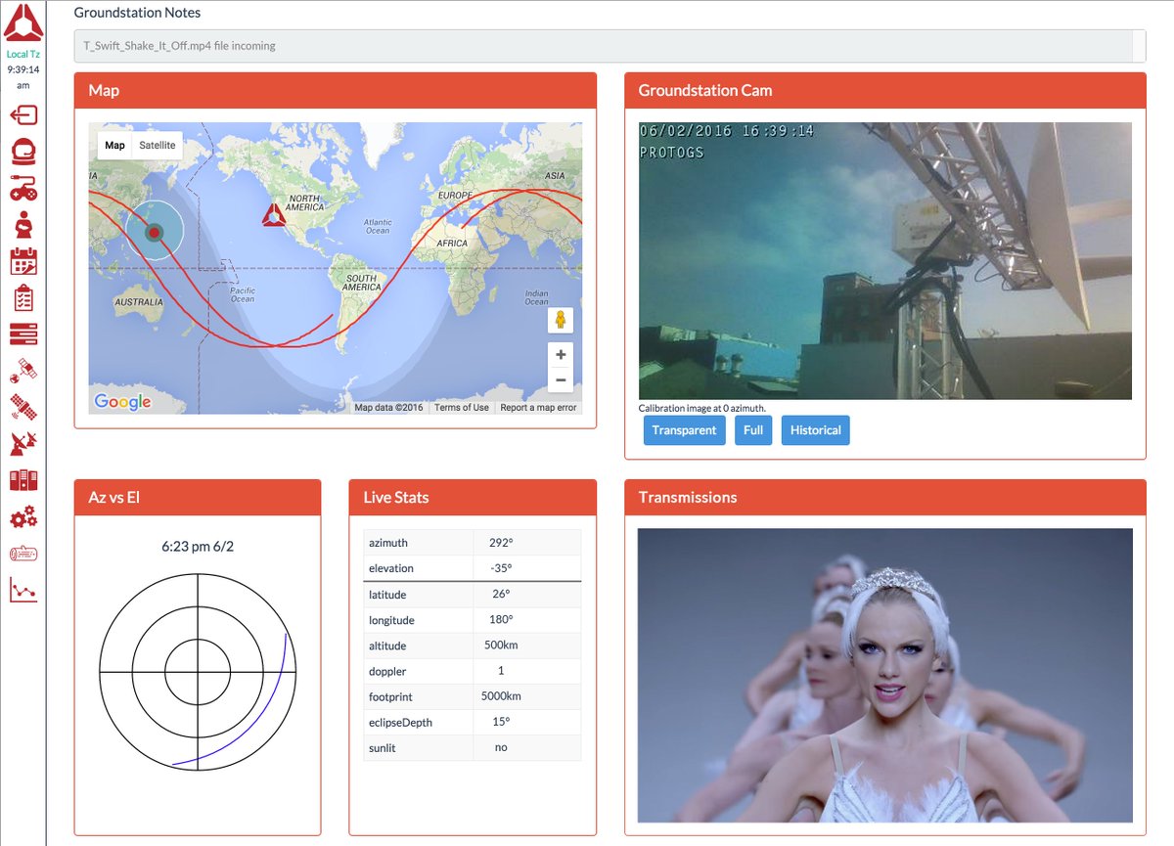This screenshot has width=1174, height=846.
Task: Switch the map to Satellite view
Action: (x=158, y=145)
